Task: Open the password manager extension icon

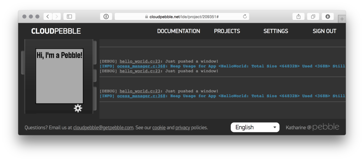Action: pyautogui.click(x=106, y=16)
